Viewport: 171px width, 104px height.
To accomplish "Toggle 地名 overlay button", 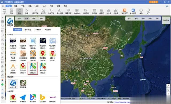I will 129,19.
